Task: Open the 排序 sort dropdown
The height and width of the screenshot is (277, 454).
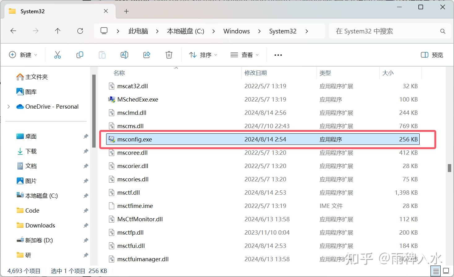Action: pyautogui.click(x=203, y=55)
